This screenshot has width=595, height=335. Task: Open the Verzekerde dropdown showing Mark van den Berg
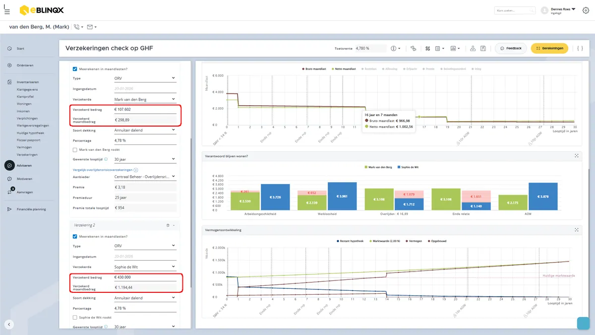144,99
